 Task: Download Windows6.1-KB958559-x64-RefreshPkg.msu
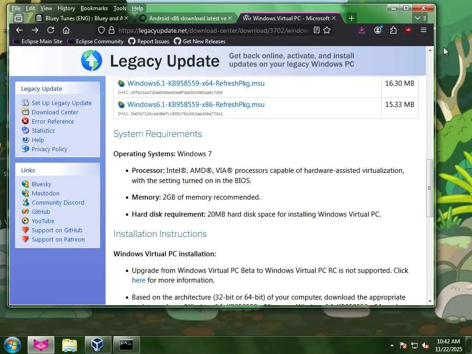tap(195, 83)
